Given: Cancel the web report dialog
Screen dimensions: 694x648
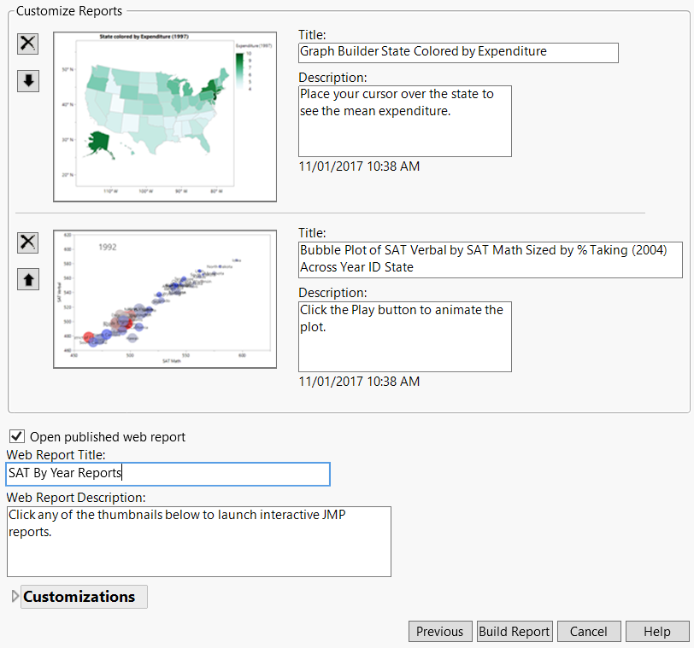Looking at the screenshot, I should (588, 632).
